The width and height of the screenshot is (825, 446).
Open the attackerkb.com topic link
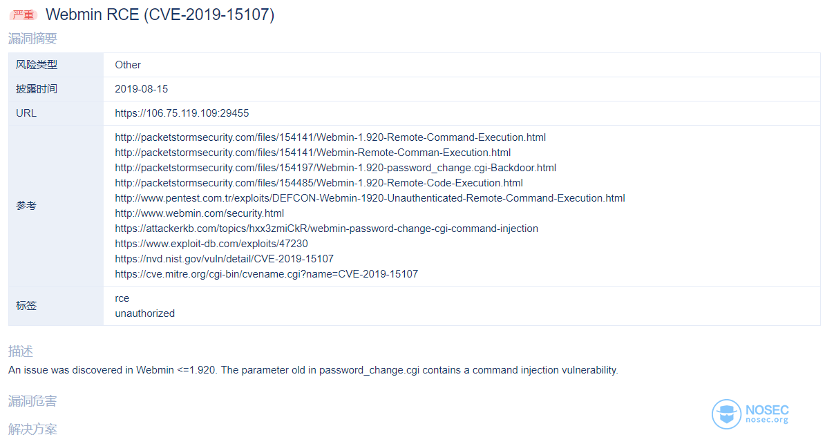pos(327,229)
